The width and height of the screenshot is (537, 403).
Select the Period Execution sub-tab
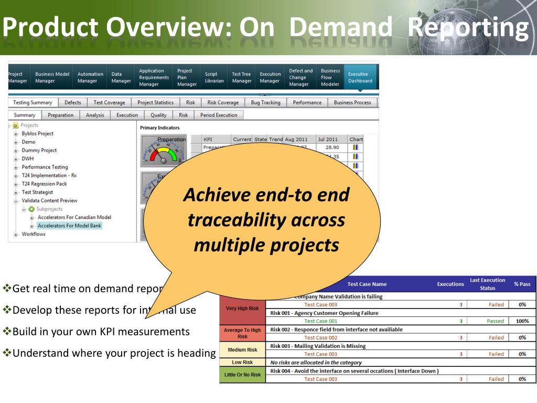[x=219, y=115]
